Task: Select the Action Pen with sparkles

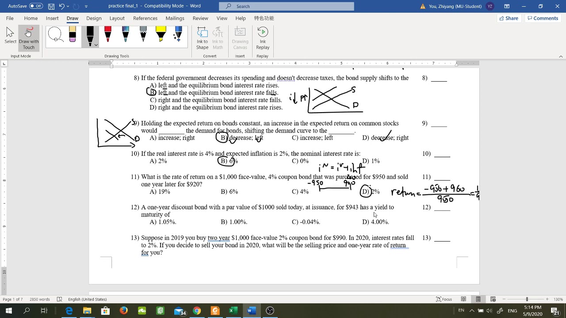Action: [x=178, y=34]
